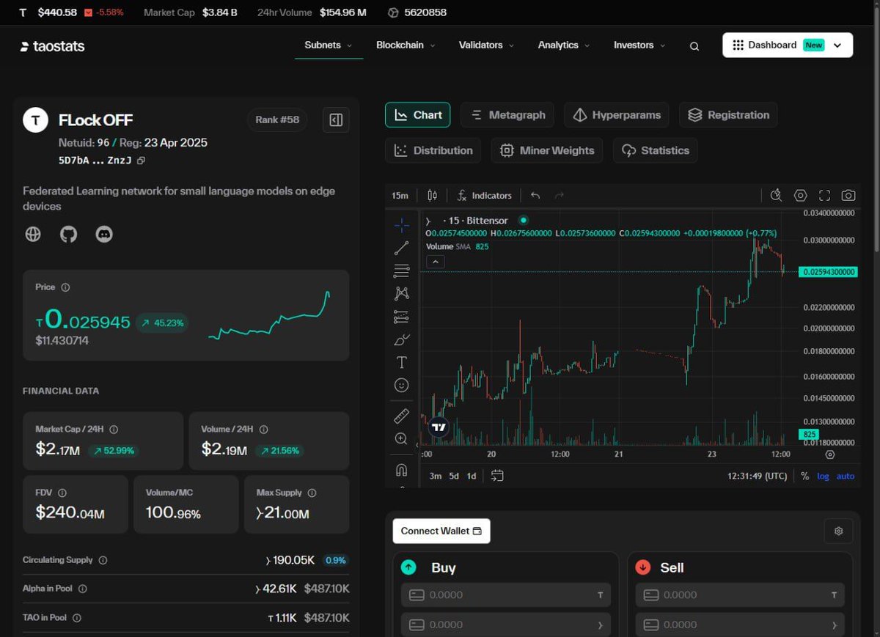Set chart range to 5d
Image resolution: width=880 pixels, height=637 pixels.
tap(454, 476)
